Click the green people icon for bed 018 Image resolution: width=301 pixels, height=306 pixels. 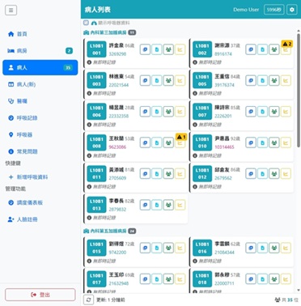click(x=274, y=279)
